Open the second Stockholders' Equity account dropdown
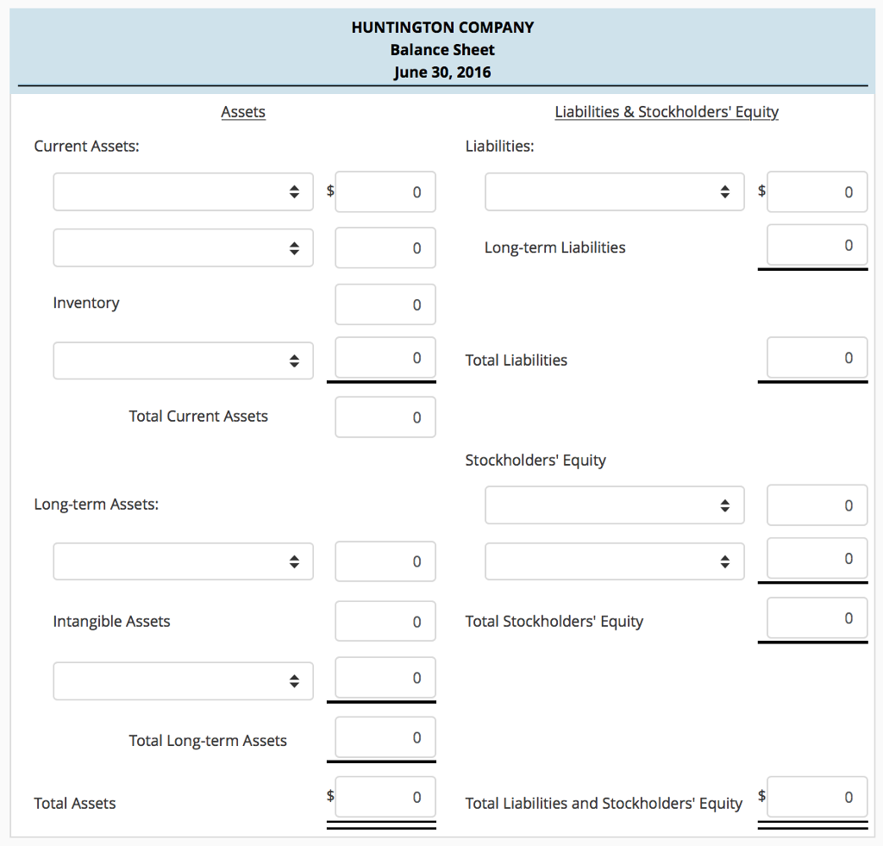This screenshot has width=883, height=846. (x=614, y=561)
